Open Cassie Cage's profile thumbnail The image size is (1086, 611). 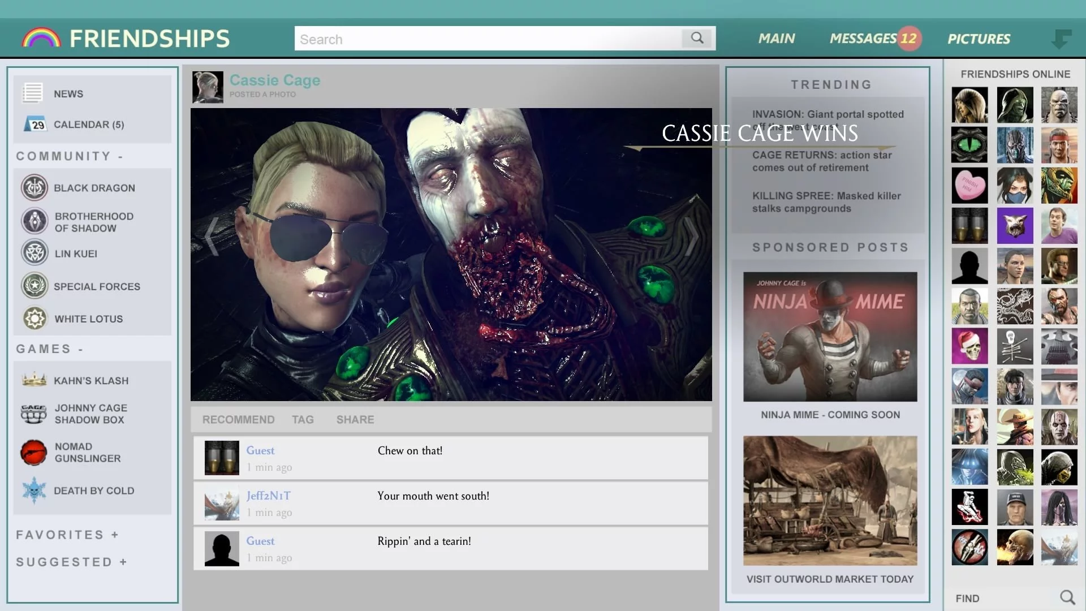[x=208, y=87]
